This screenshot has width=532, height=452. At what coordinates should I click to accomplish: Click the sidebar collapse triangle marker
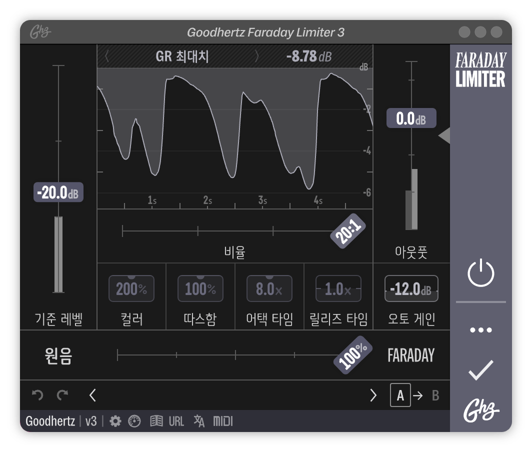coord(444,135)
